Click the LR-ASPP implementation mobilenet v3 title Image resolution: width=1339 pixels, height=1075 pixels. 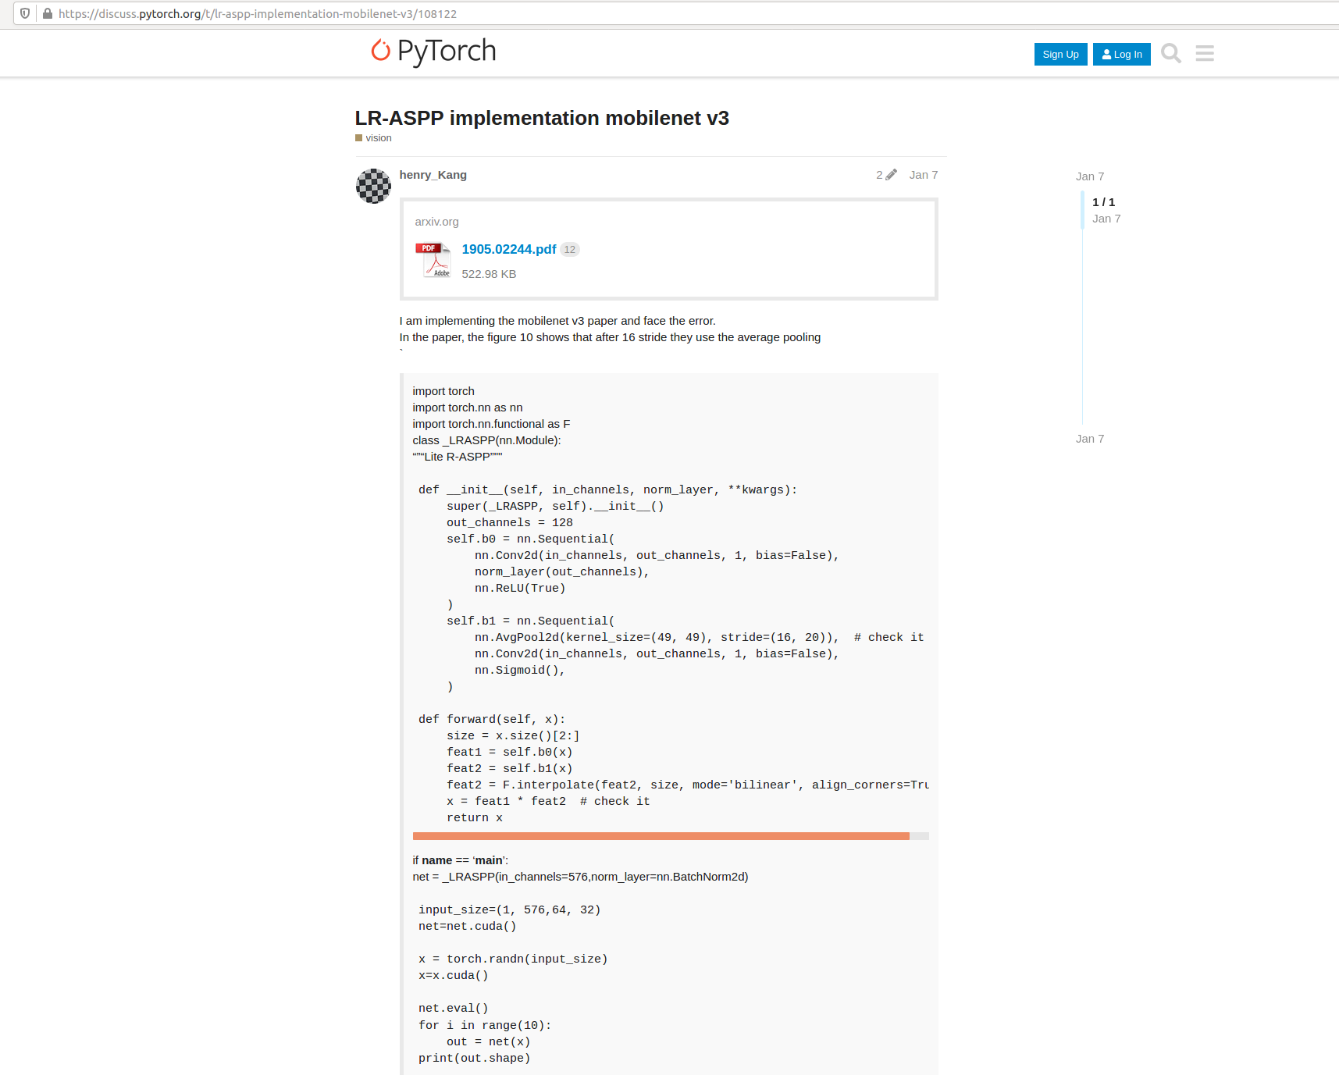tap(542, 118)
